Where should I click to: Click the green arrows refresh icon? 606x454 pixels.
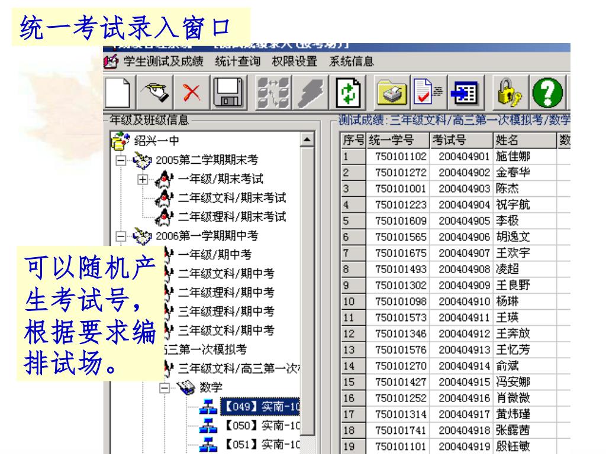point(348,93)
